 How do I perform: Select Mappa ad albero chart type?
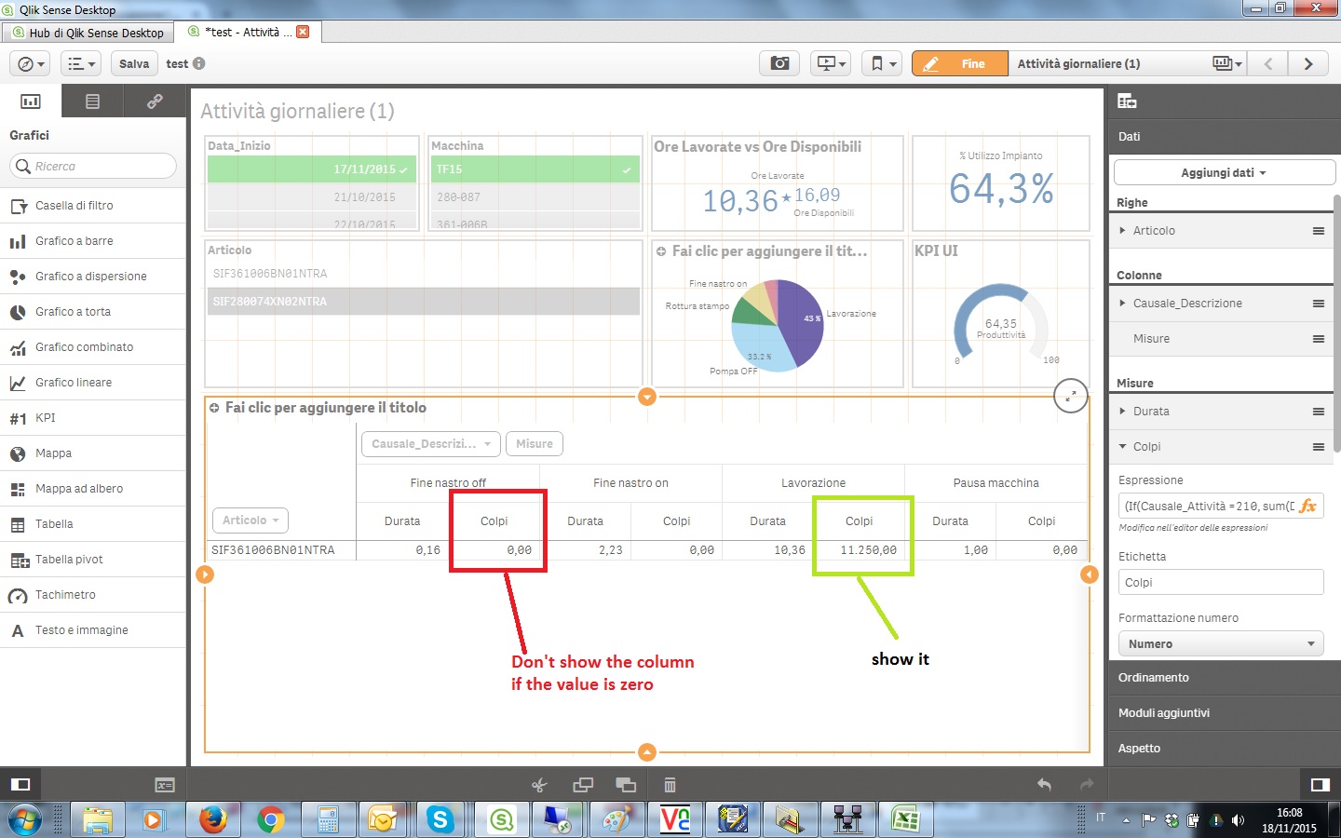click(x=93, y=489)
